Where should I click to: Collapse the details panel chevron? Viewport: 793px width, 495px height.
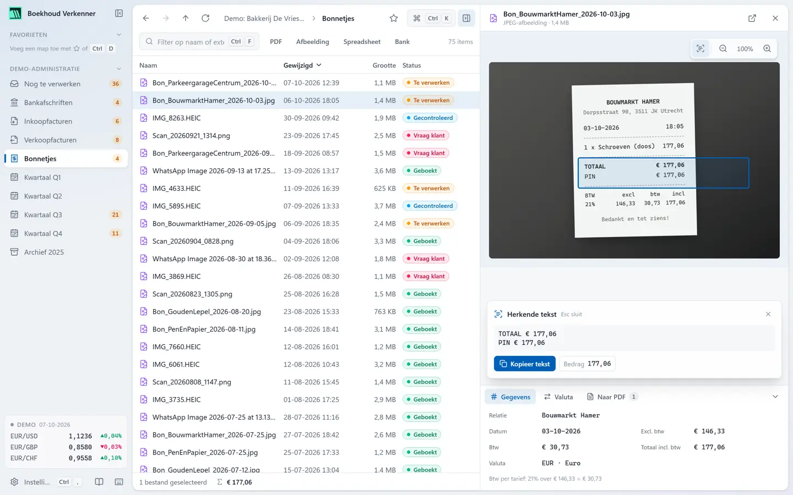pos(775,397)
